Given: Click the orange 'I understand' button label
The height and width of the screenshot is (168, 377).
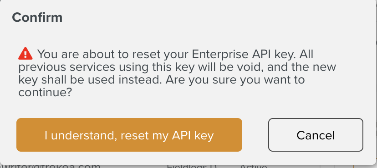Looking at the screenshot, I should tap(129, 135).
